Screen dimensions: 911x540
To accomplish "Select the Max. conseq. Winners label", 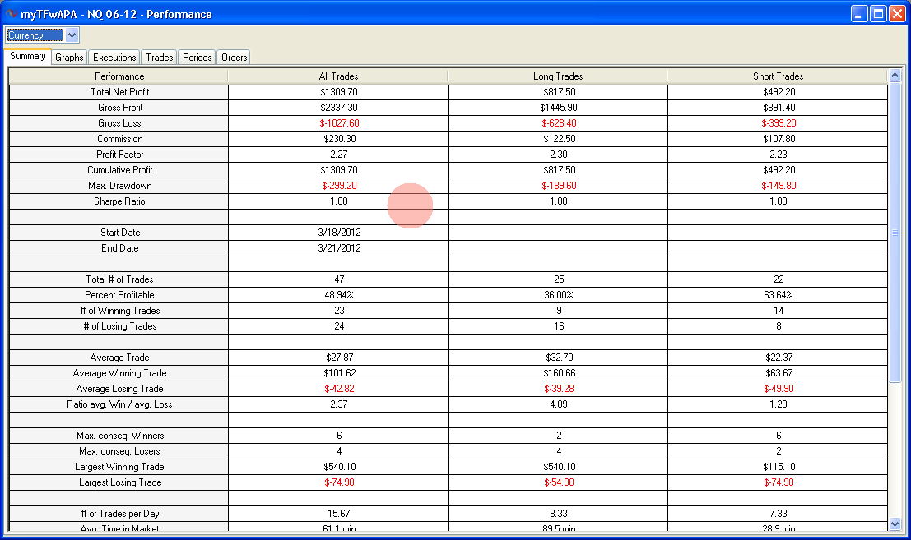I will click(119, 436).
